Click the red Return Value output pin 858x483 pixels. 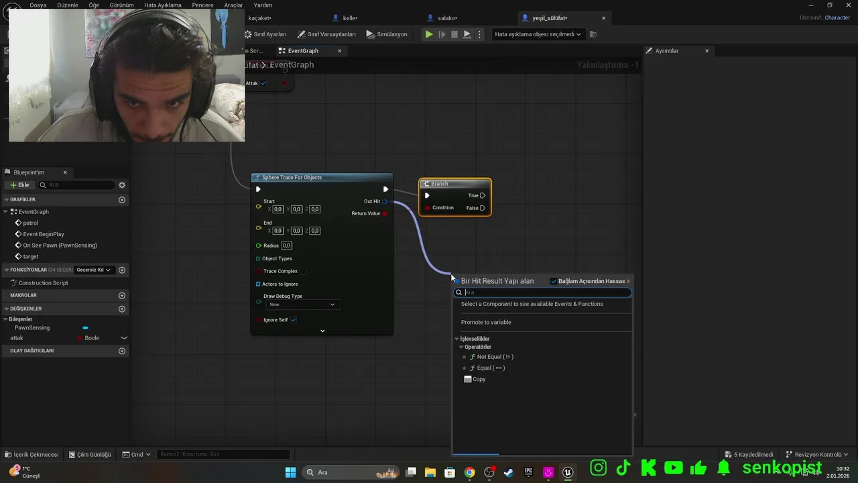tap(385, 213)
